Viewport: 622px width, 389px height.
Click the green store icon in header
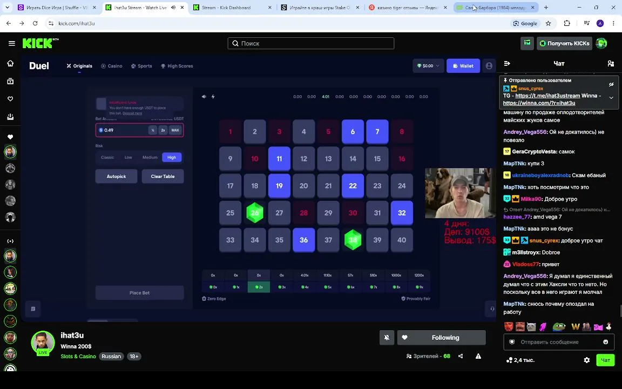pyautogui.click(x=527, y=43)
